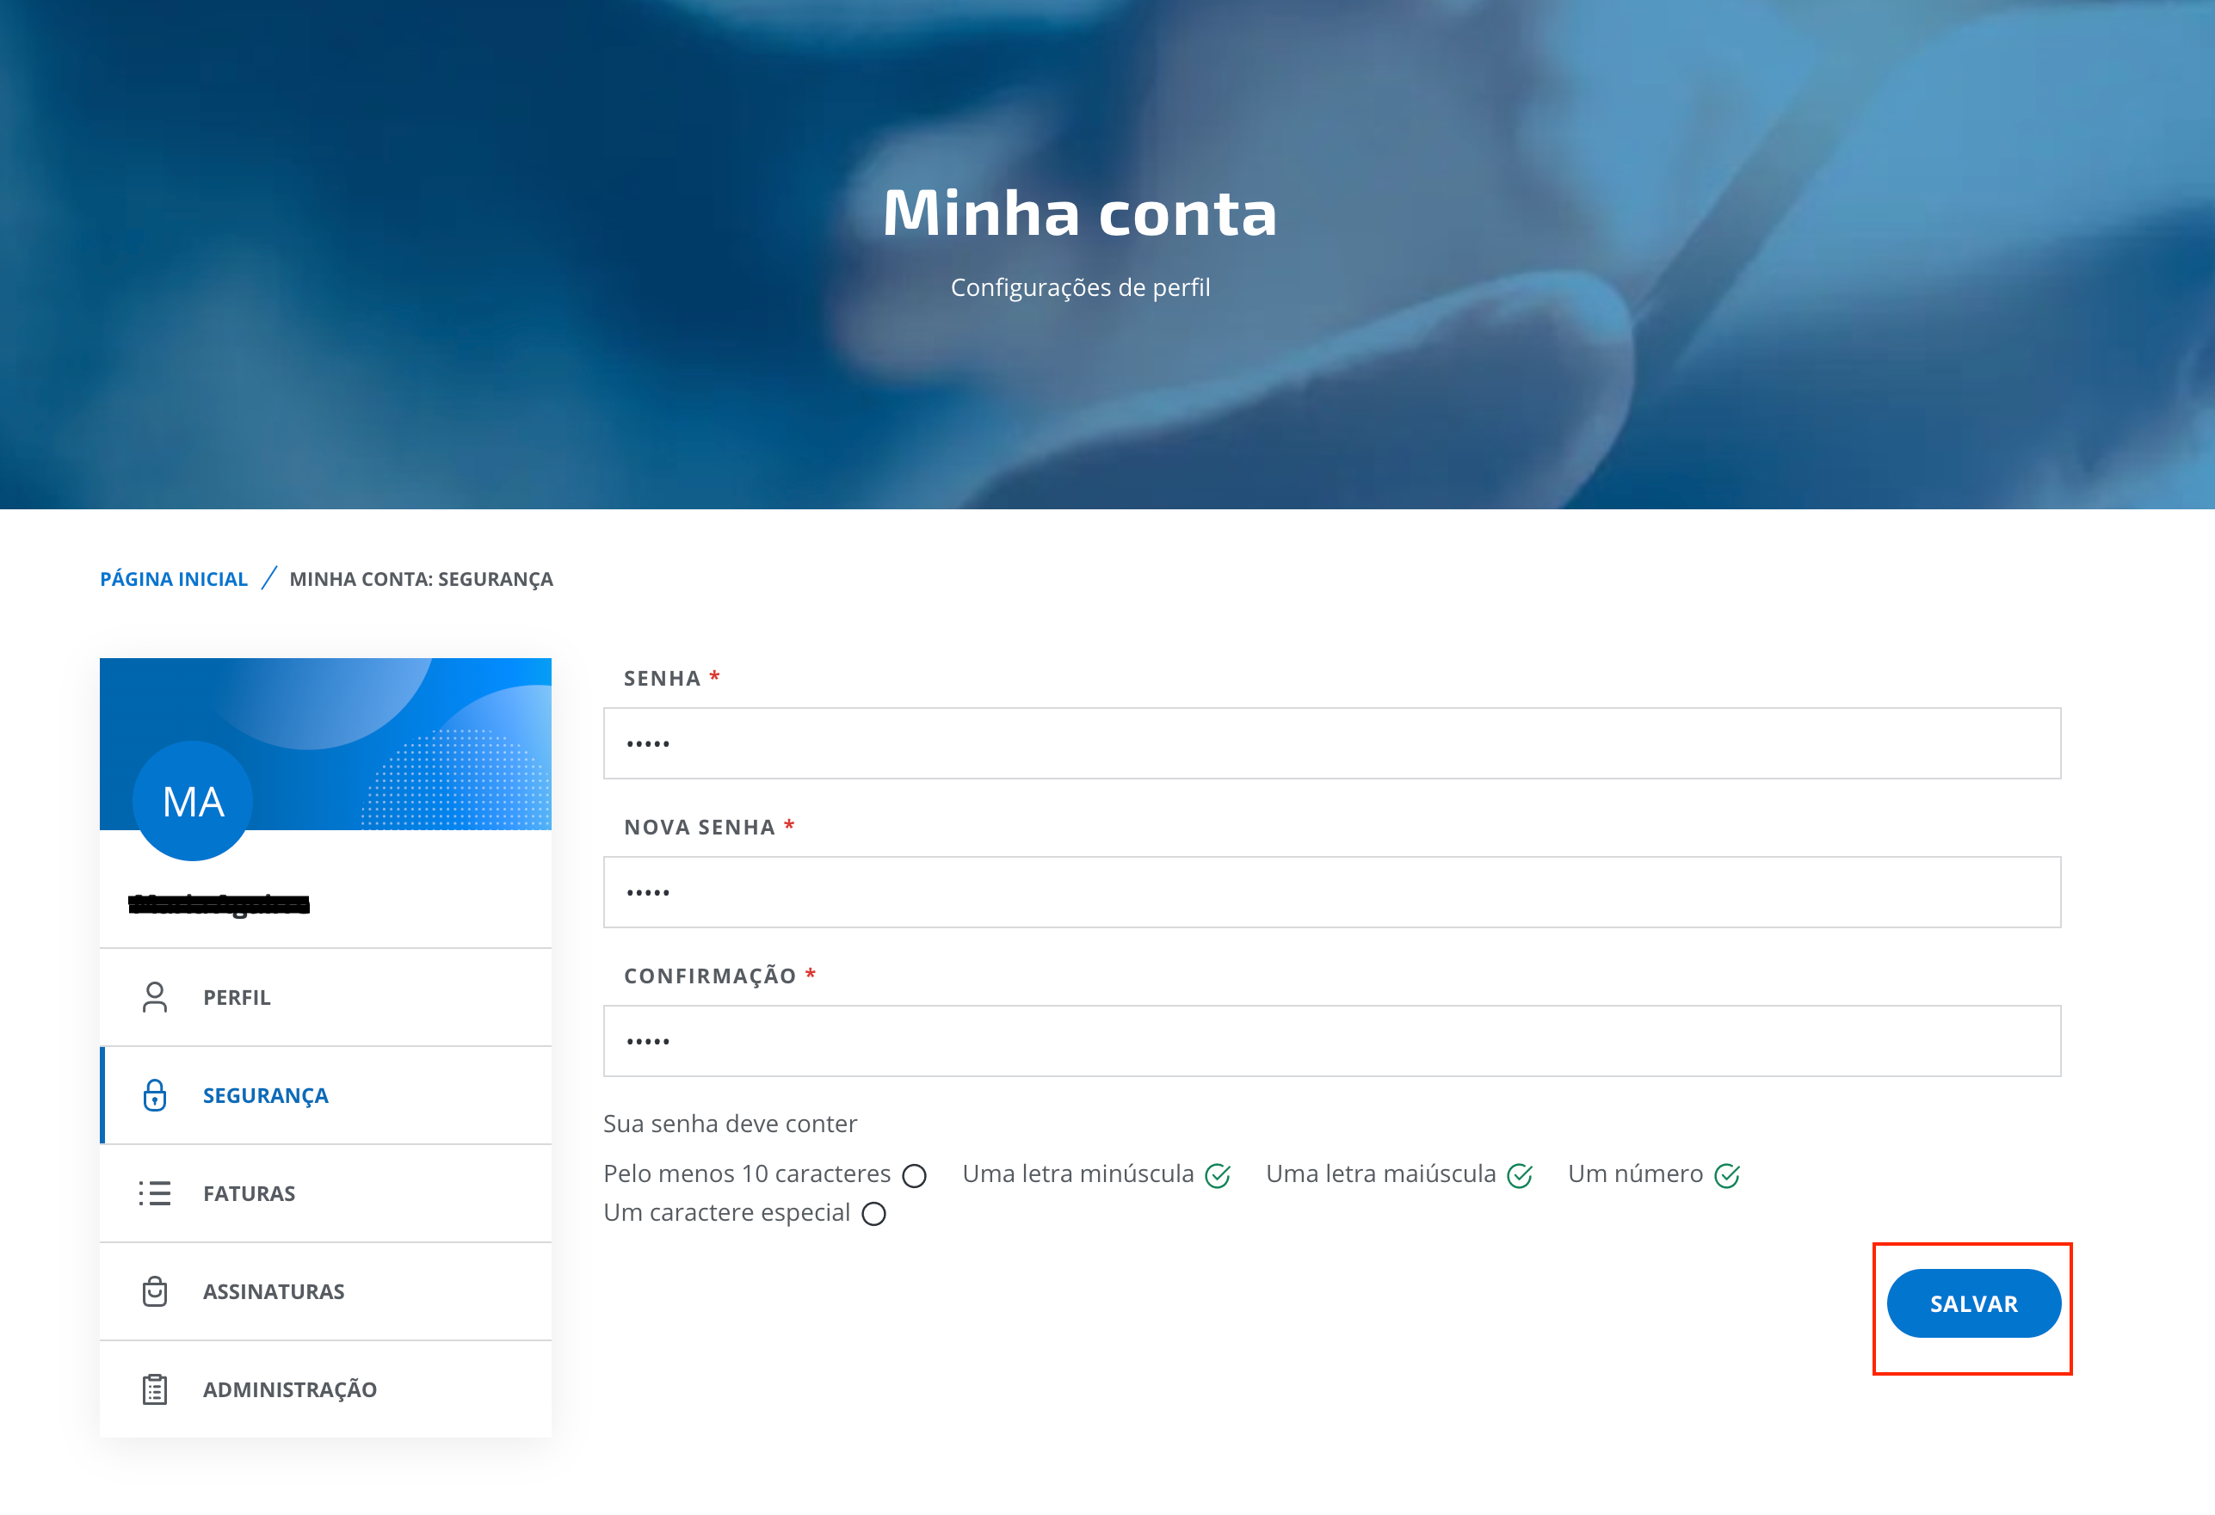This screenshot has height=1515, width=2215.
Task: Click the Uma letra minúscula requirement text
Action: point(1078,1173)
